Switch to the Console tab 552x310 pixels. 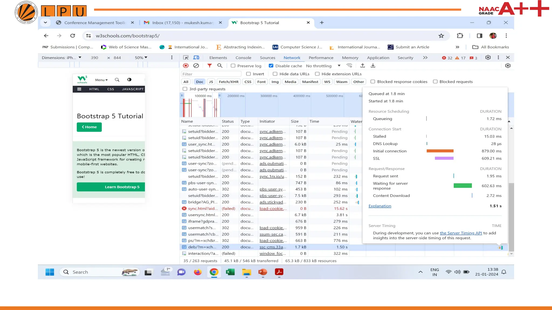coord(243,58)
